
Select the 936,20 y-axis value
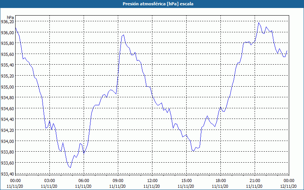(7, 22)
